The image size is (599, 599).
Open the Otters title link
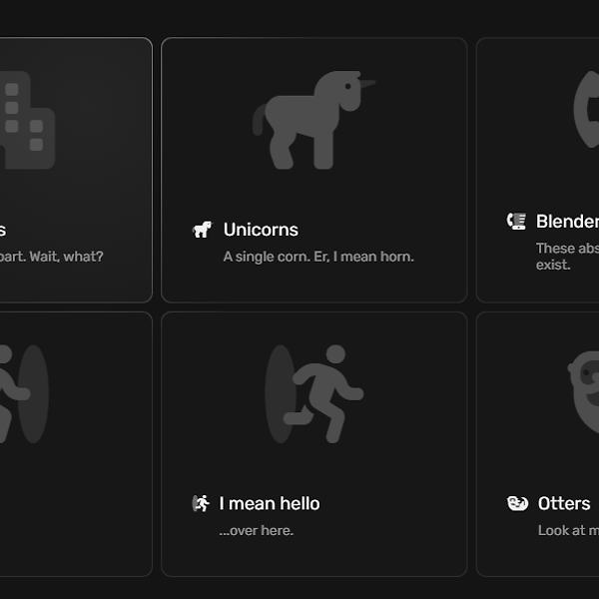click(x=564, y=503)
